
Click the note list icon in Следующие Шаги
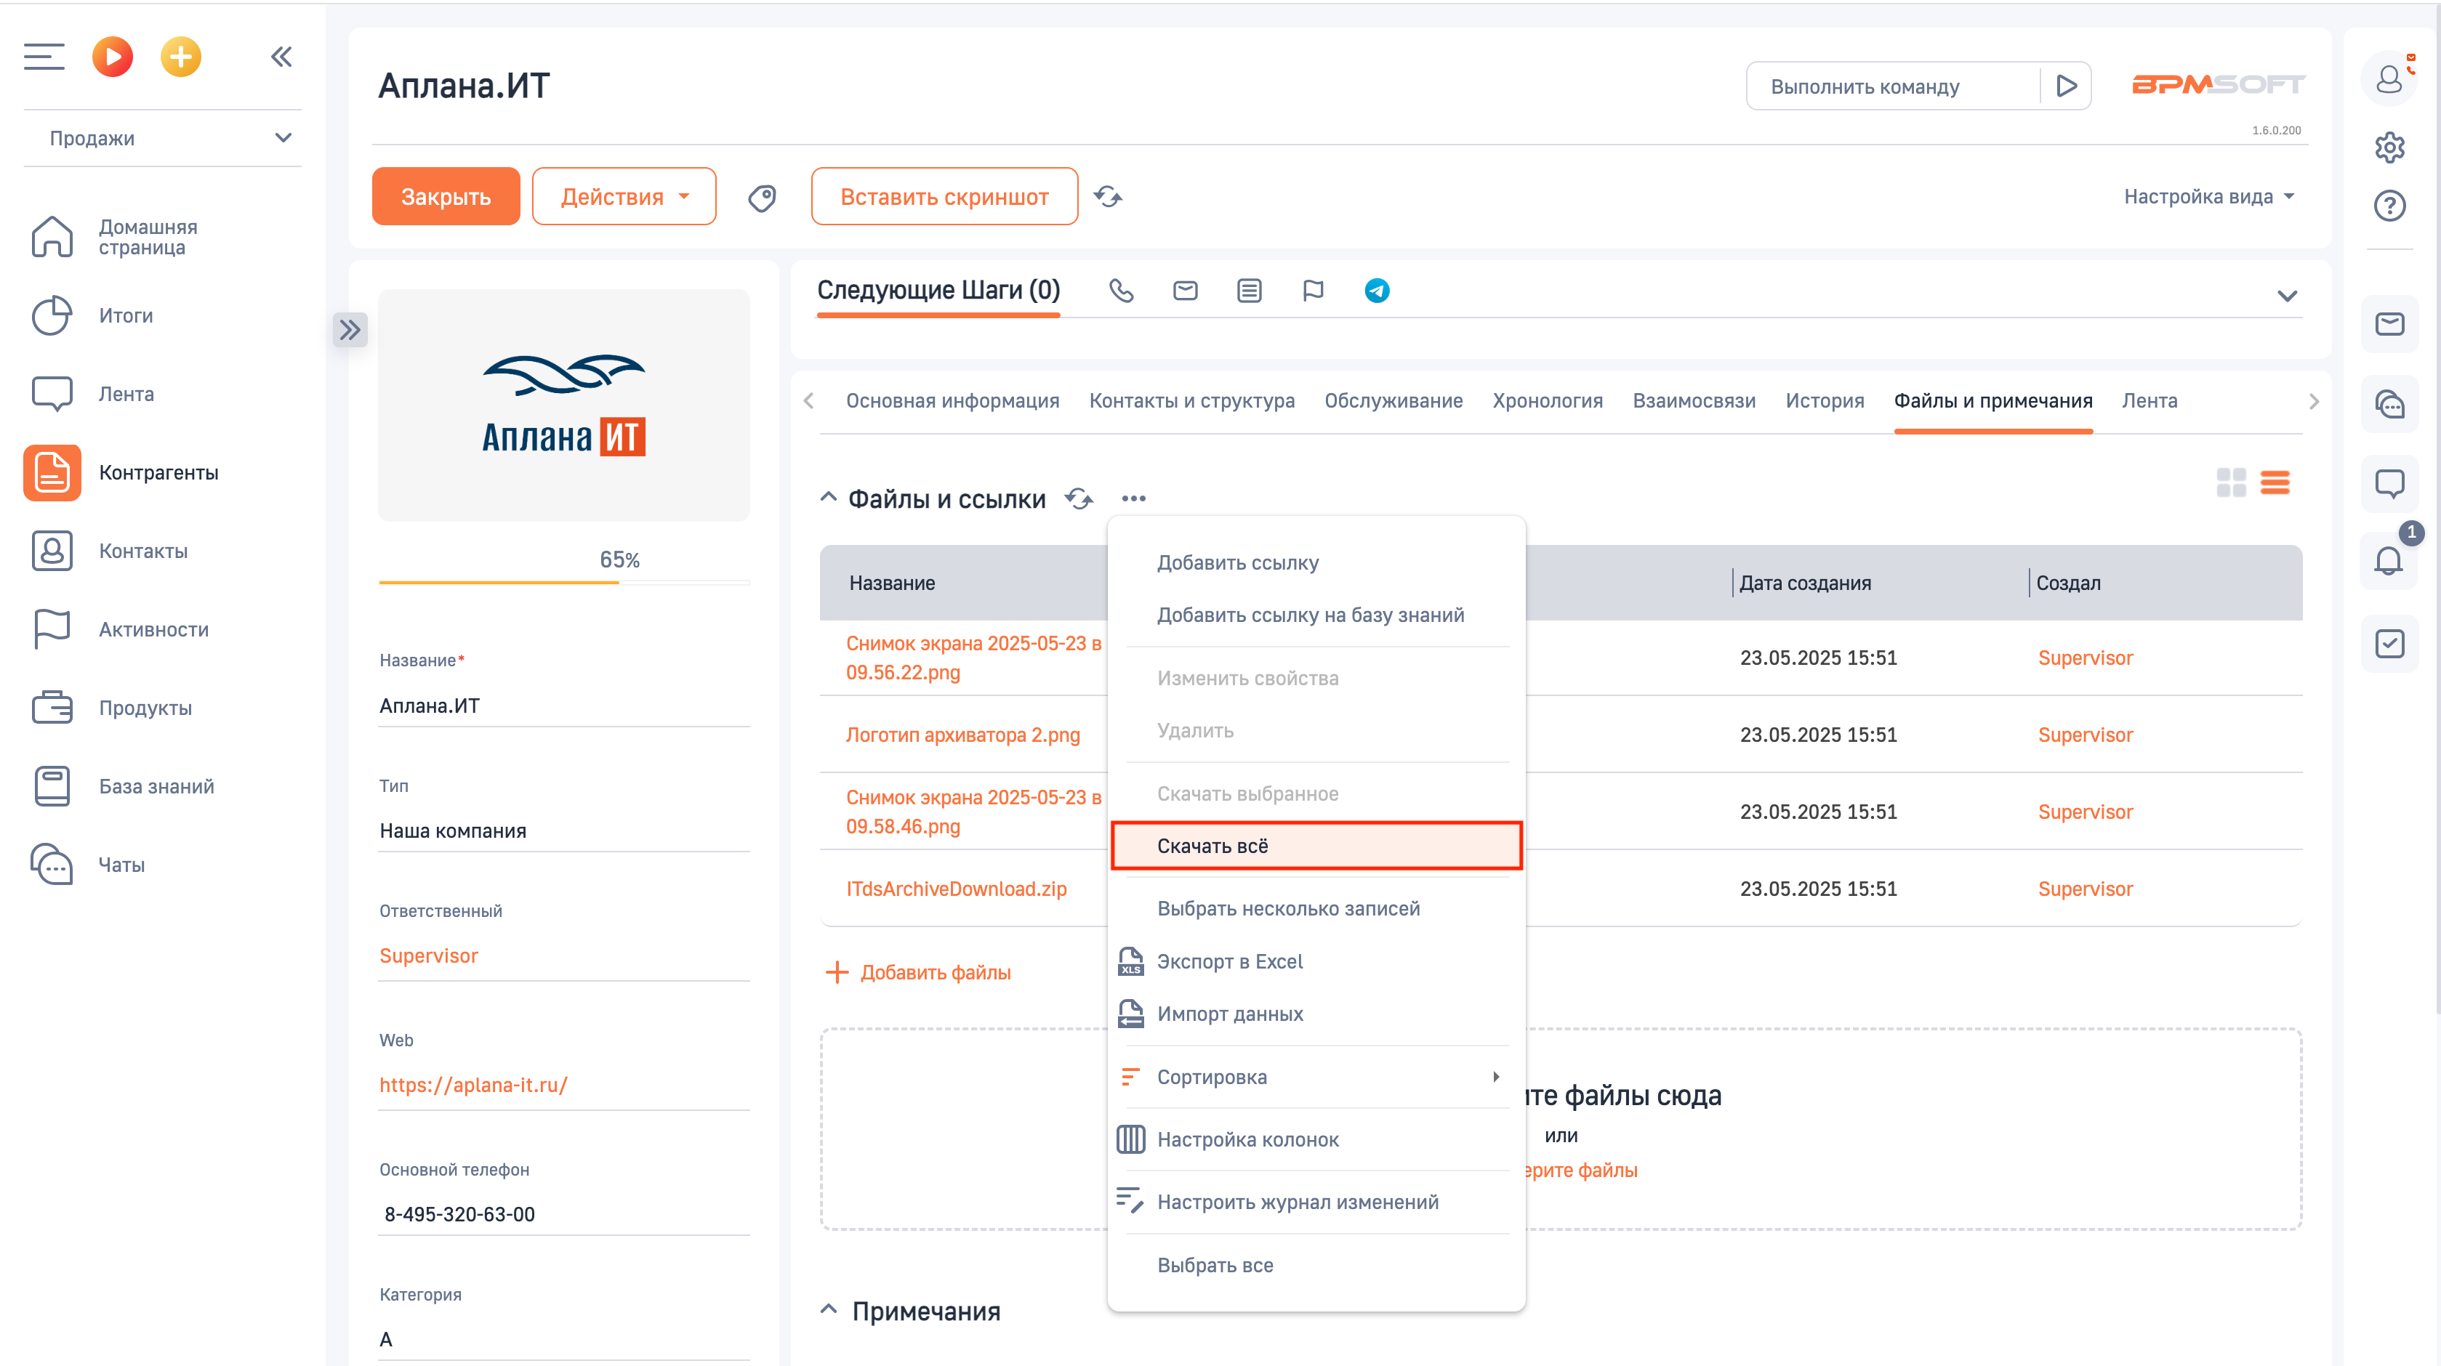coord(1249,291)
